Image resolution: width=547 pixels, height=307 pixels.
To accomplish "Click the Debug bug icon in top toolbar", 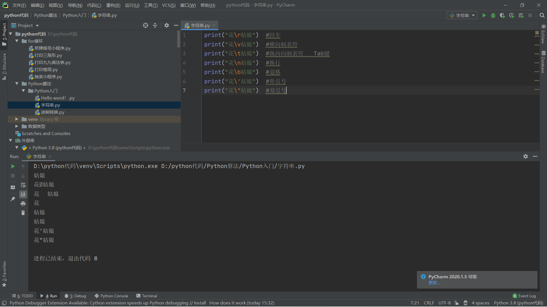I will (x=493, y=15).
